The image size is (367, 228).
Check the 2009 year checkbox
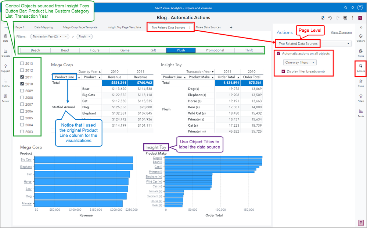pyautogui.click(x=22, y=91)
